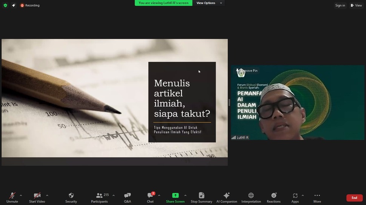Click the AI Companion sparkle icon
Image resolution: width=366 pixels, height=205 pixels.
[x=226, y=196]
